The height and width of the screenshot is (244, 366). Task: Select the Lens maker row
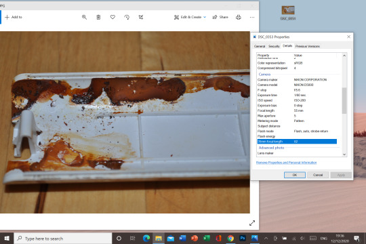(297, 153)
